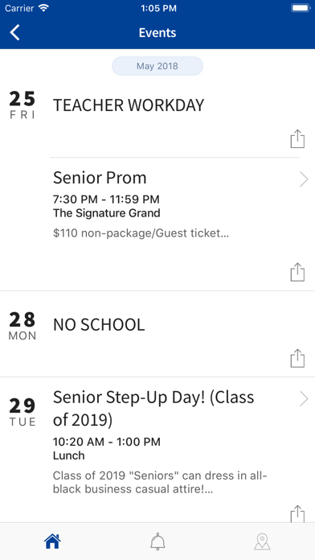The height and width of the screenshot is (560, 315).
Task: Open the Senior Prom event title
Action: [100, 178]
